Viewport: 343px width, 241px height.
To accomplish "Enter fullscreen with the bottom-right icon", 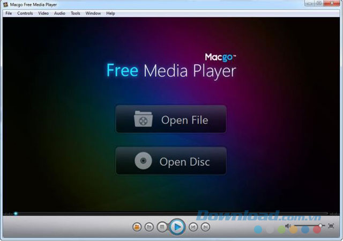I will click(x=331, y=226).
